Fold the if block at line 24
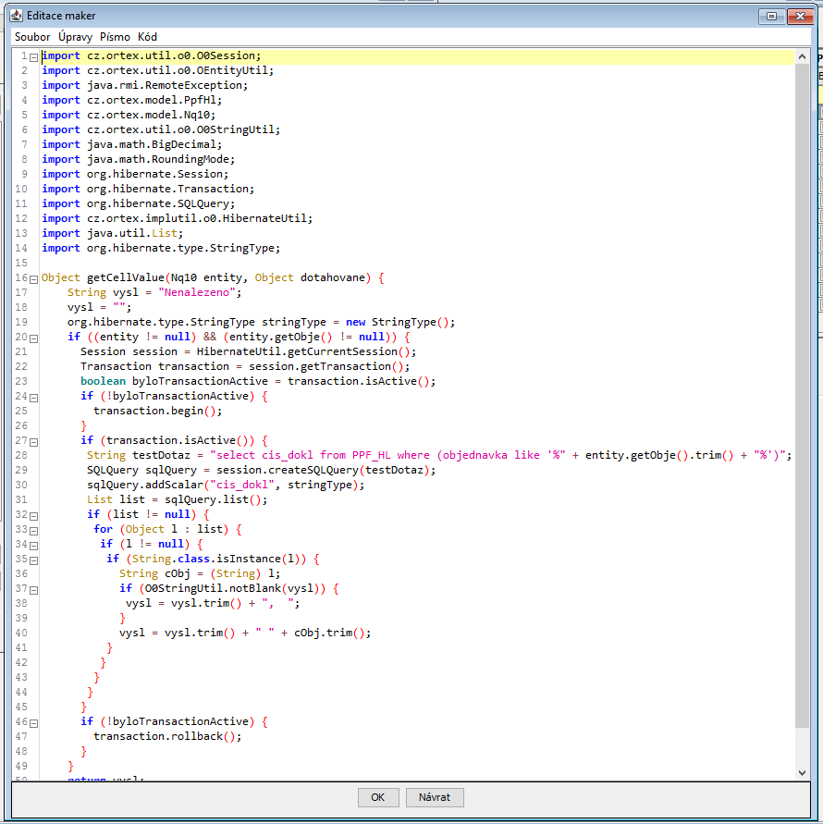Image resolution: width=823 pixels, height=824 pixels. (x=33, y=397)
